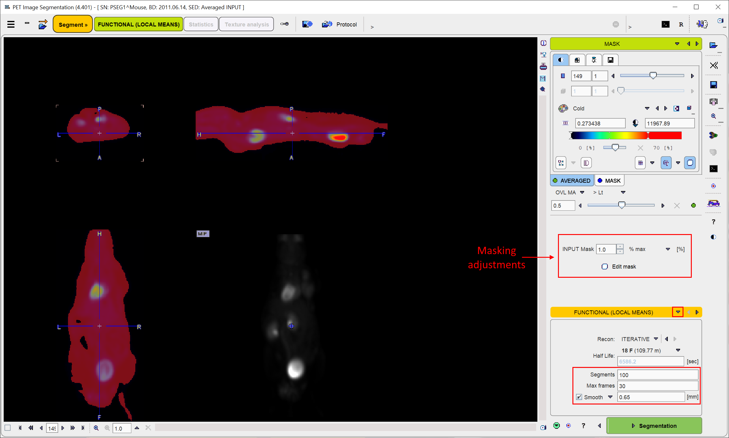This screenshot has height=438, width=729.
Task: Click the save disk icon on right bar
Action: pos(714,85)
